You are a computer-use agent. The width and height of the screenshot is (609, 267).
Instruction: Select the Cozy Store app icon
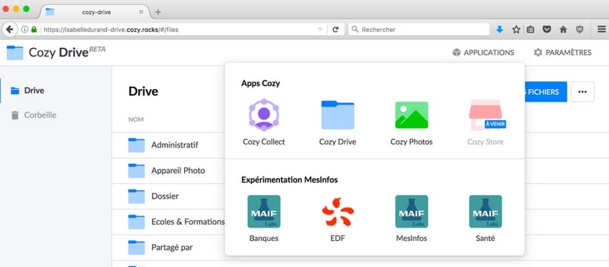tap(486, 115)
